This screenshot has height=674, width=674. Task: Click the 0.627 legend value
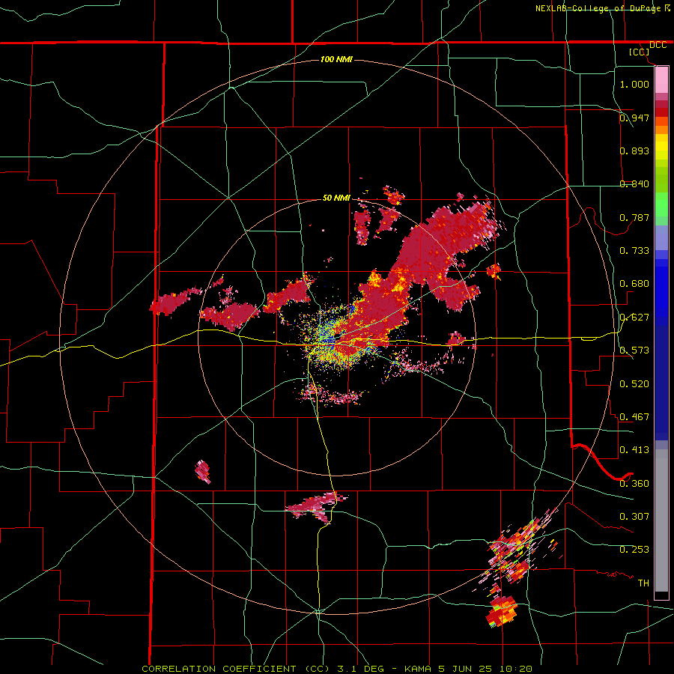click(x=634, y=318)
